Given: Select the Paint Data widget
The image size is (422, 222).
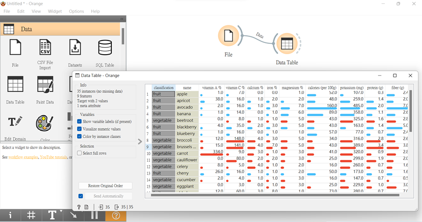Looking at the screenshot, I should point(45,90).
